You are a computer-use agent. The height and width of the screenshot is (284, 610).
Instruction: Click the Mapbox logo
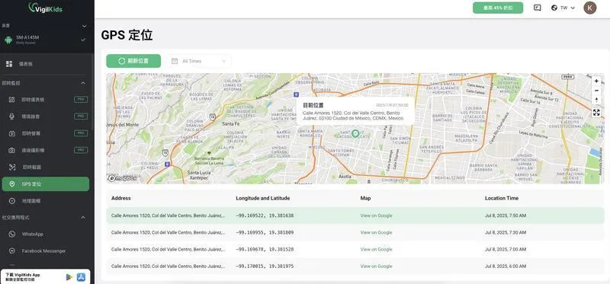(123, 178)
